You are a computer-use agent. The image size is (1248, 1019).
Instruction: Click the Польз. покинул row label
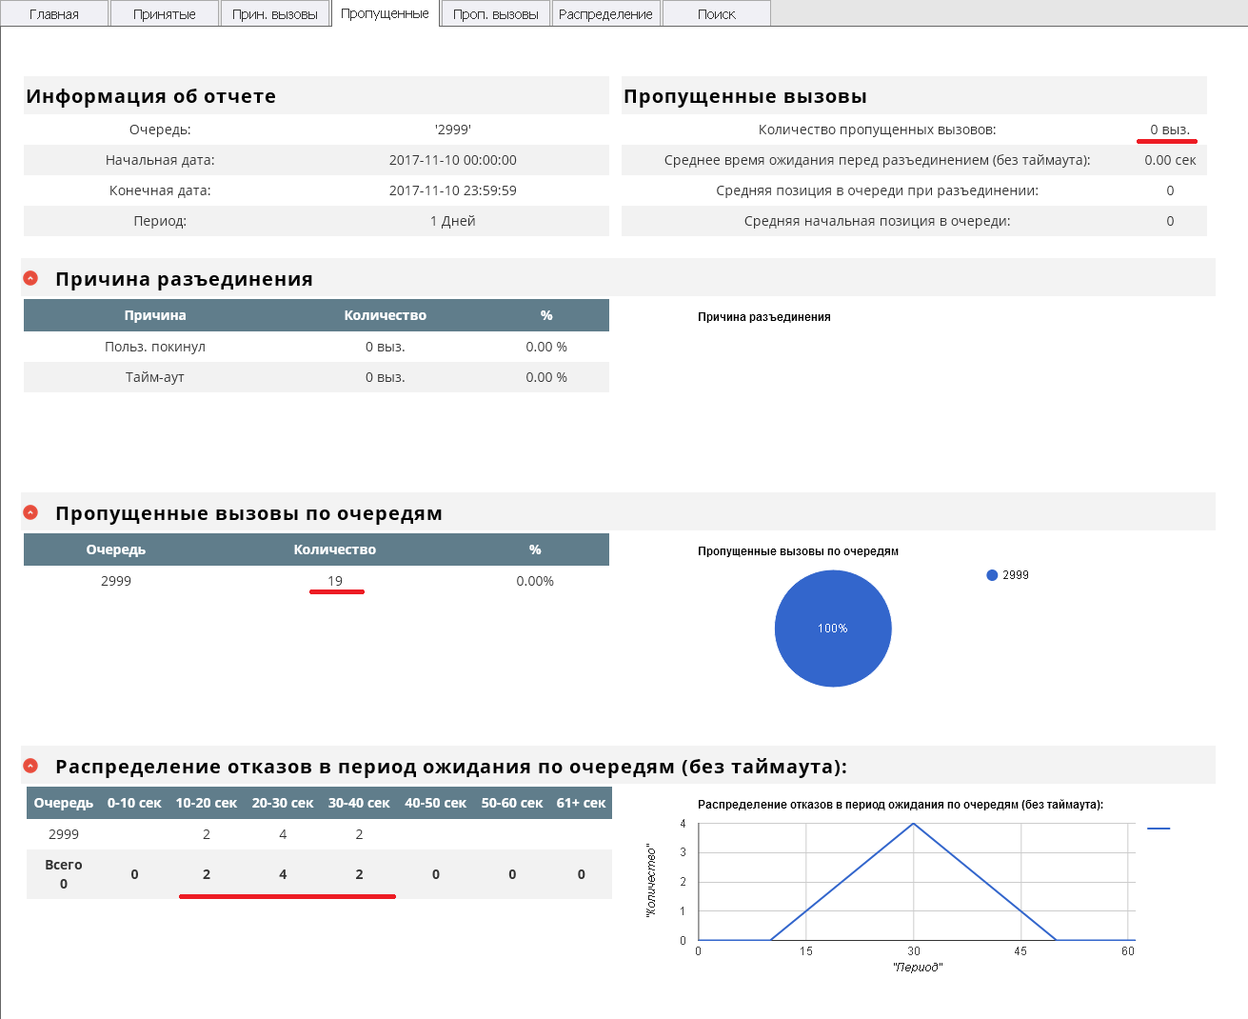(155, 347)
